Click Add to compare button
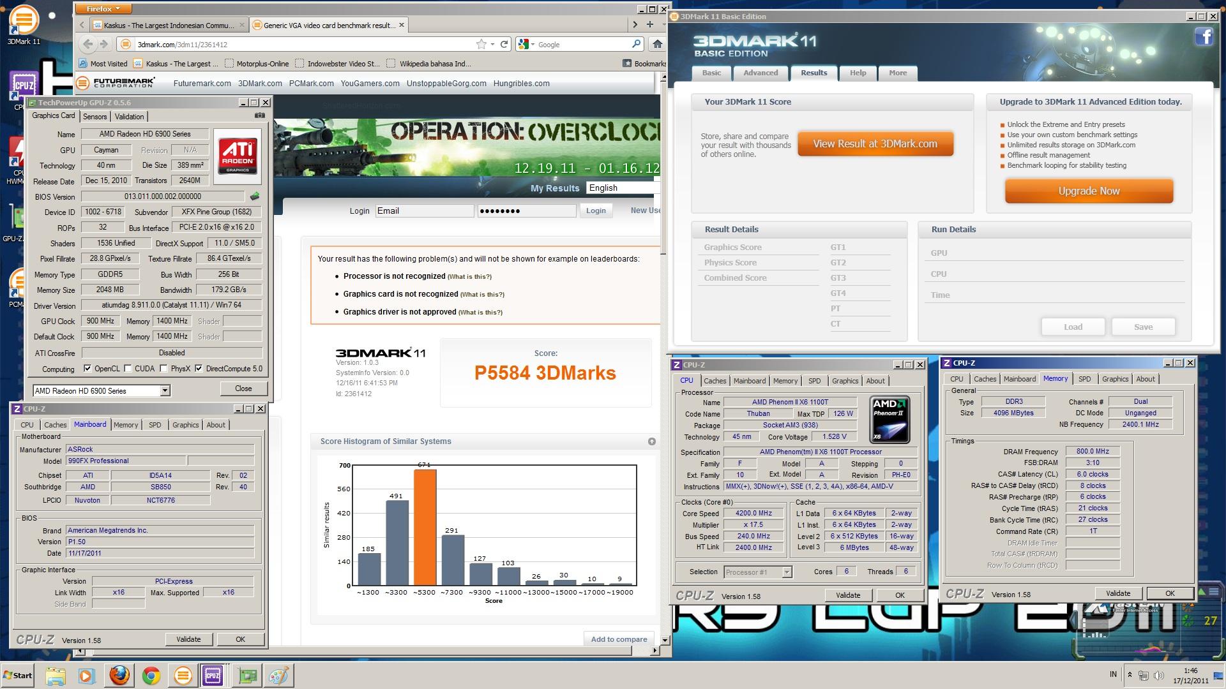 click(619, 639)
